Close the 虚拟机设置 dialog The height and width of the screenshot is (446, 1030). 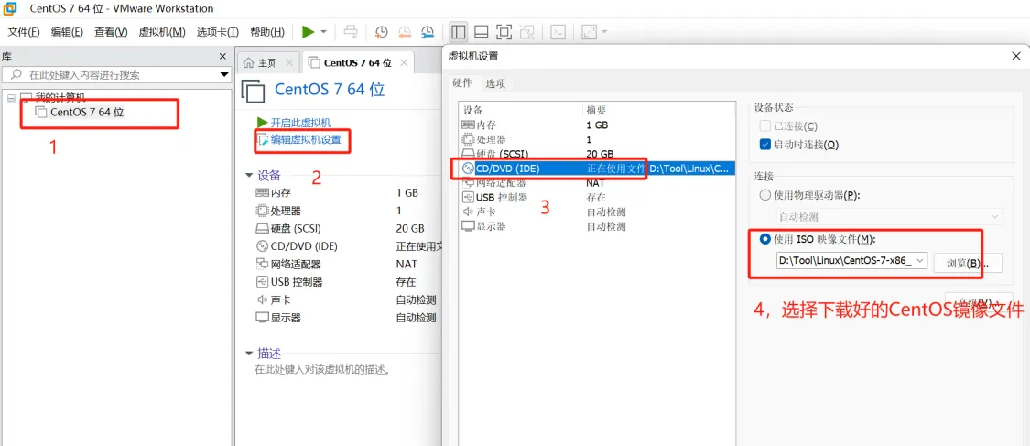1015,57
